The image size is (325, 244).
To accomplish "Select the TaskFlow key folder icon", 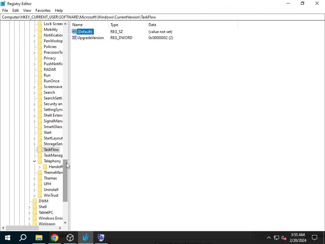I will coord(40,150).
